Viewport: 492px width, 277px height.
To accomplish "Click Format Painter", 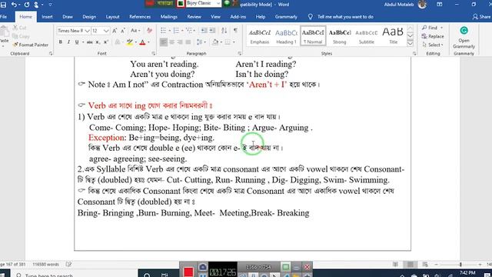I will (x=31, y=45).
